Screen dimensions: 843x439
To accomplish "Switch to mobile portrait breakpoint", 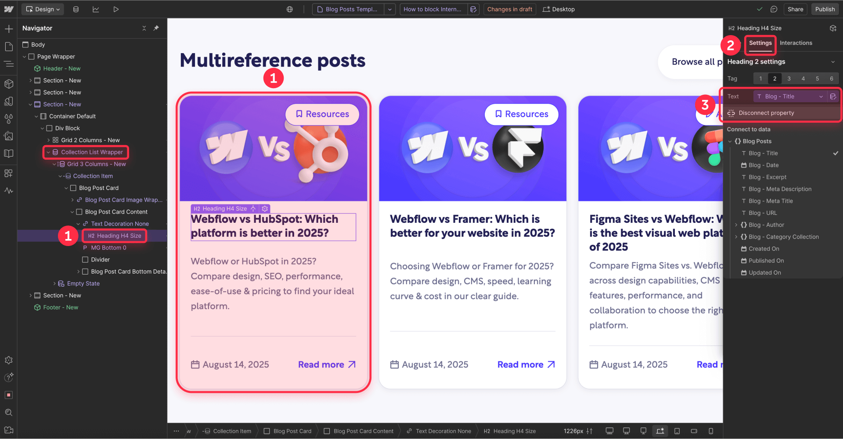I will [710, 431].
